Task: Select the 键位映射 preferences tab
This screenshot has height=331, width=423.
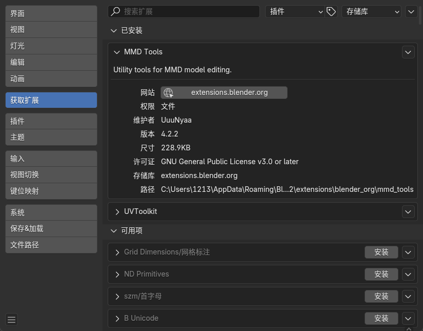Action: pos(51,191)
